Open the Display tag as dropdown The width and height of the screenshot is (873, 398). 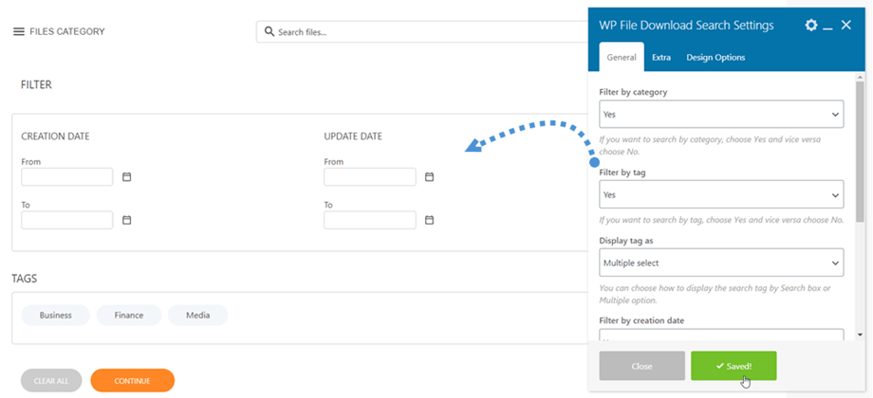pyautogui.click(x=721, y=262)
